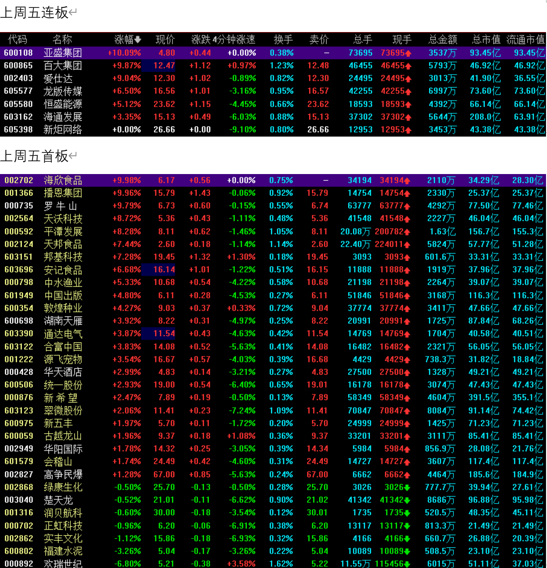
Task: Select stock name 统一股份
Action: (63, 385)
